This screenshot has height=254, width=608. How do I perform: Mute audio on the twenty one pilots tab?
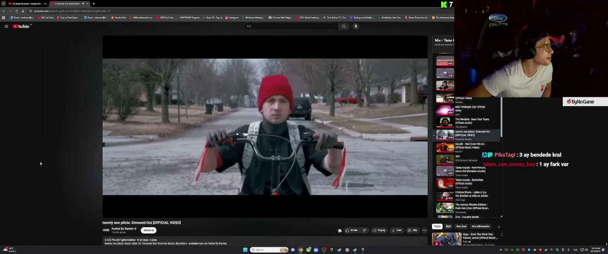[83, 4]
